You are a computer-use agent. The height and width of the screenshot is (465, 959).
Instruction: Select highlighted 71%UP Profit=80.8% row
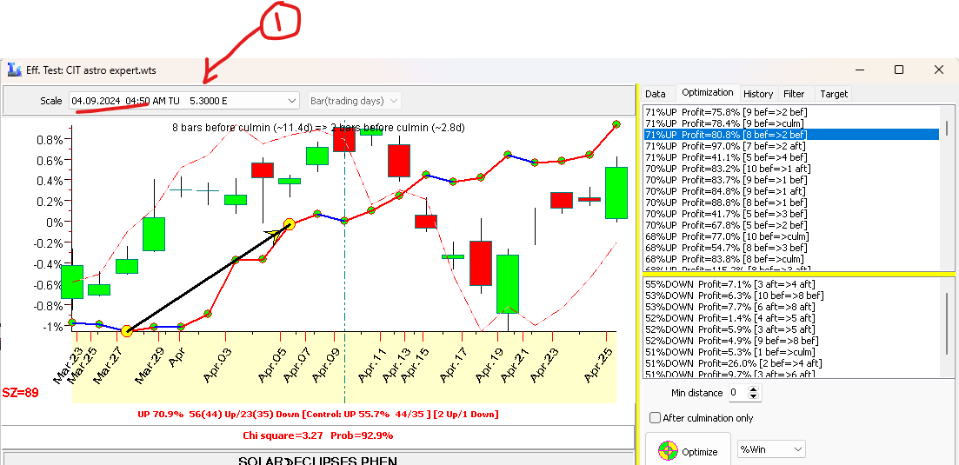coord(791,135)
